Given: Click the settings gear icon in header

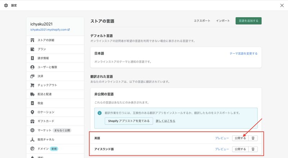Looking at the screenshot, I should tap(6, 5).
